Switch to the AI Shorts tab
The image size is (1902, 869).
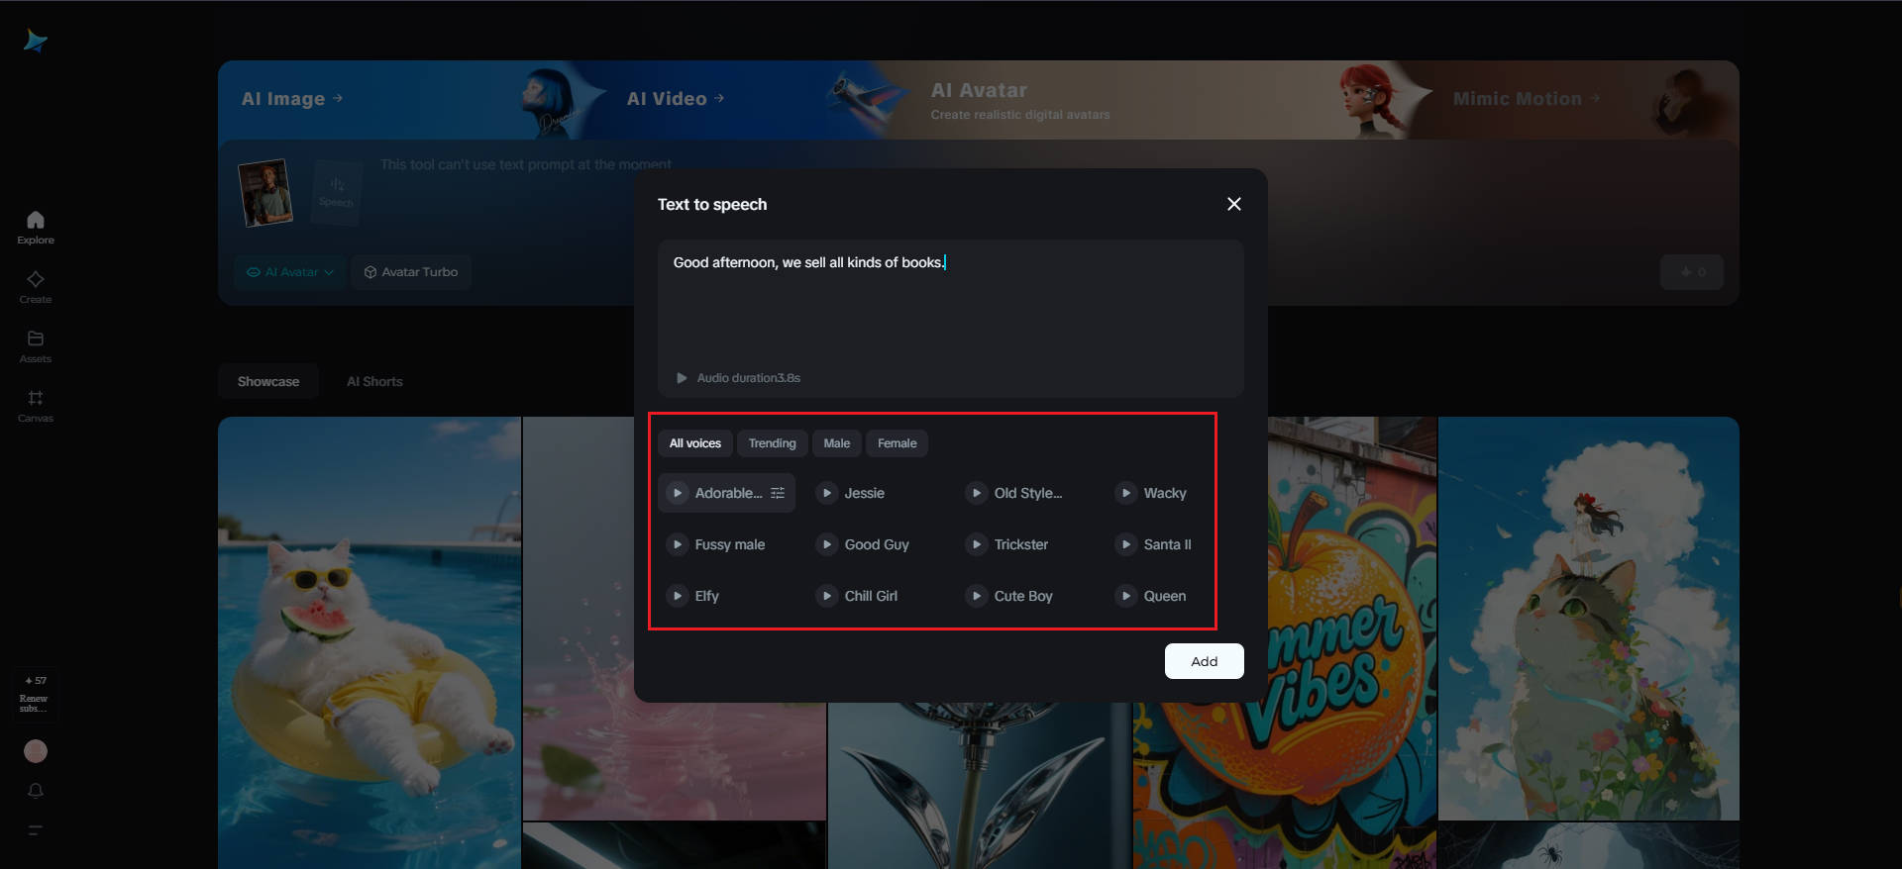(374, 382)
